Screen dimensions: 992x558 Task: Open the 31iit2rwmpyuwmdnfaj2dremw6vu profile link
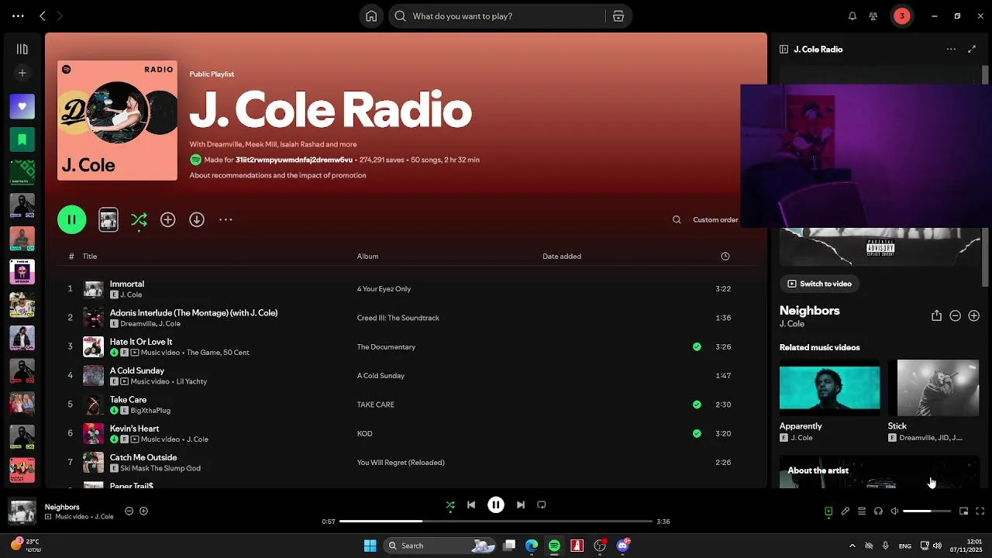pyautogui.click(x=294, y=160)
